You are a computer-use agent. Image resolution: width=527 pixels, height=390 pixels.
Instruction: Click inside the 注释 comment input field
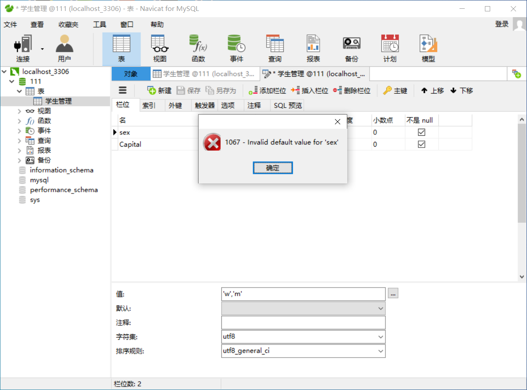tap(303, 323)
